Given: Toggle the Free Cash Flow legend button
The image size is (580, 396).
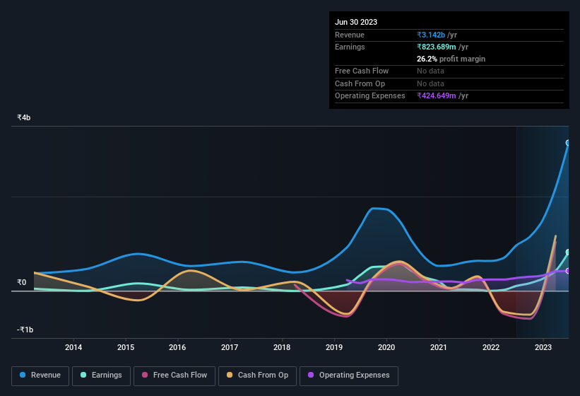Looking at the screenshot, I should 174,376.
